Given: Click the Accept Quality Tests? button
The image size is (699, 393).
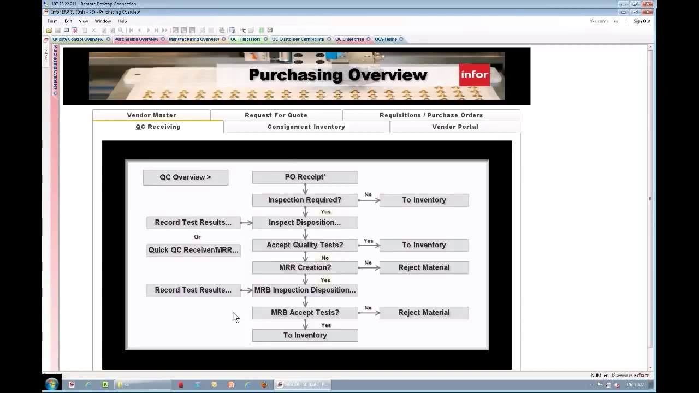Looking at the screenshot, I should pyautogui.click(x=305, y=245).
